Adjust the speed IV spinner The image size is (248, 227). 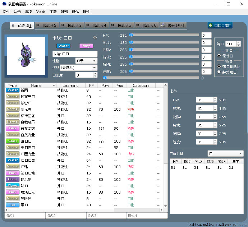tap(215, 142)
